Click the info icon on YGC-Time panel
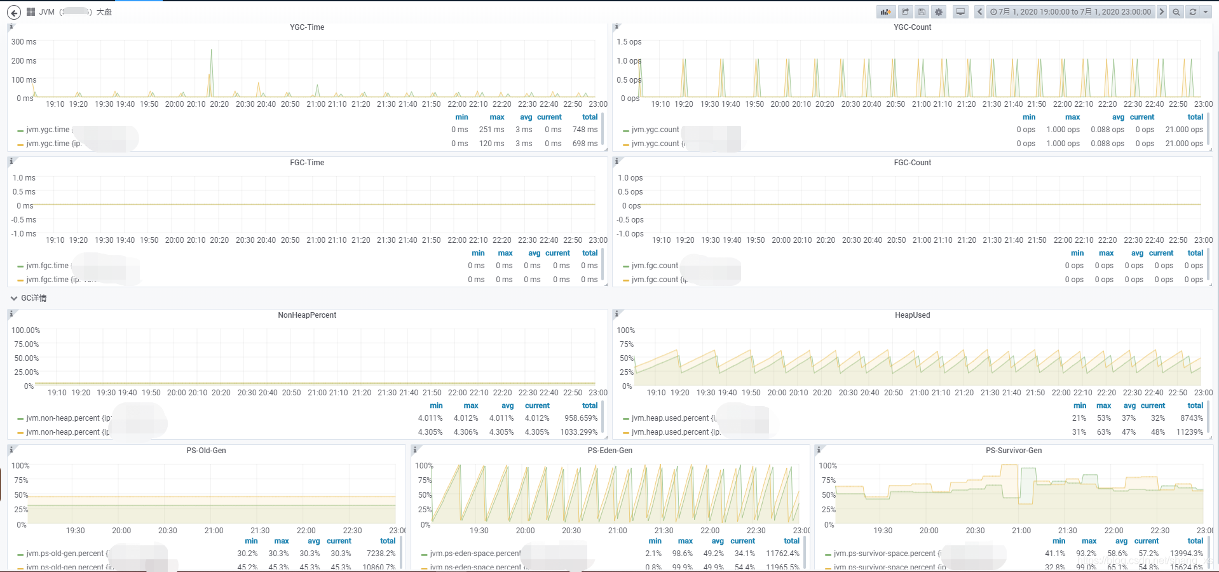 tap(11, 27)
